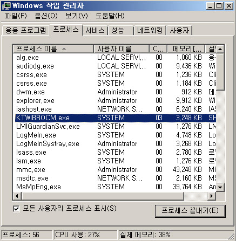236x241 pixels.
Task: Open the 파일(F) menu
Action: (16, 16)
